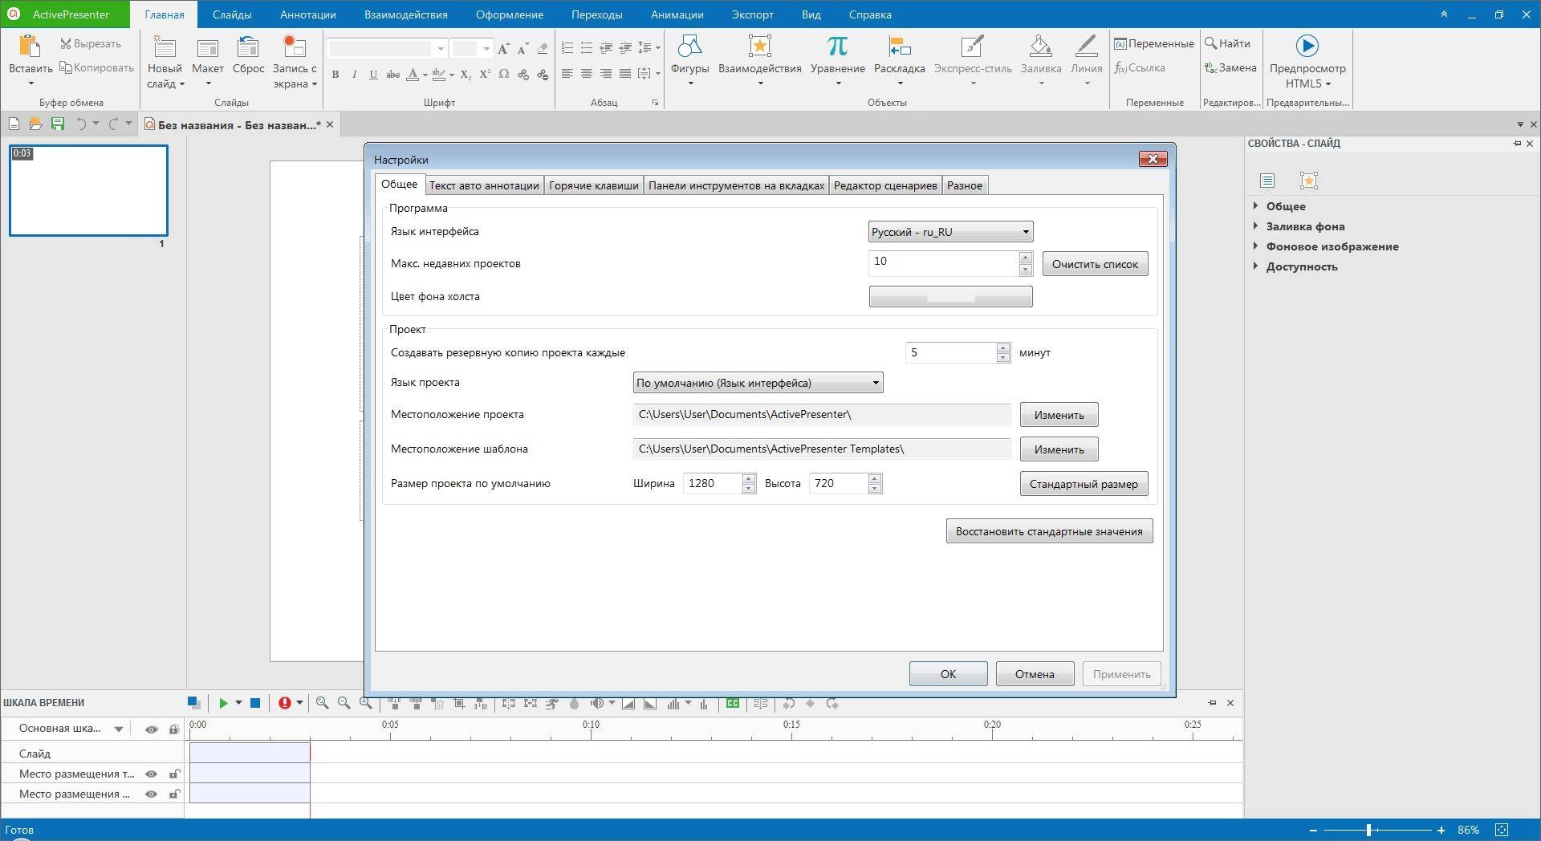Click the Новый слайд button
1541x841 pixels.
point(165,60)
